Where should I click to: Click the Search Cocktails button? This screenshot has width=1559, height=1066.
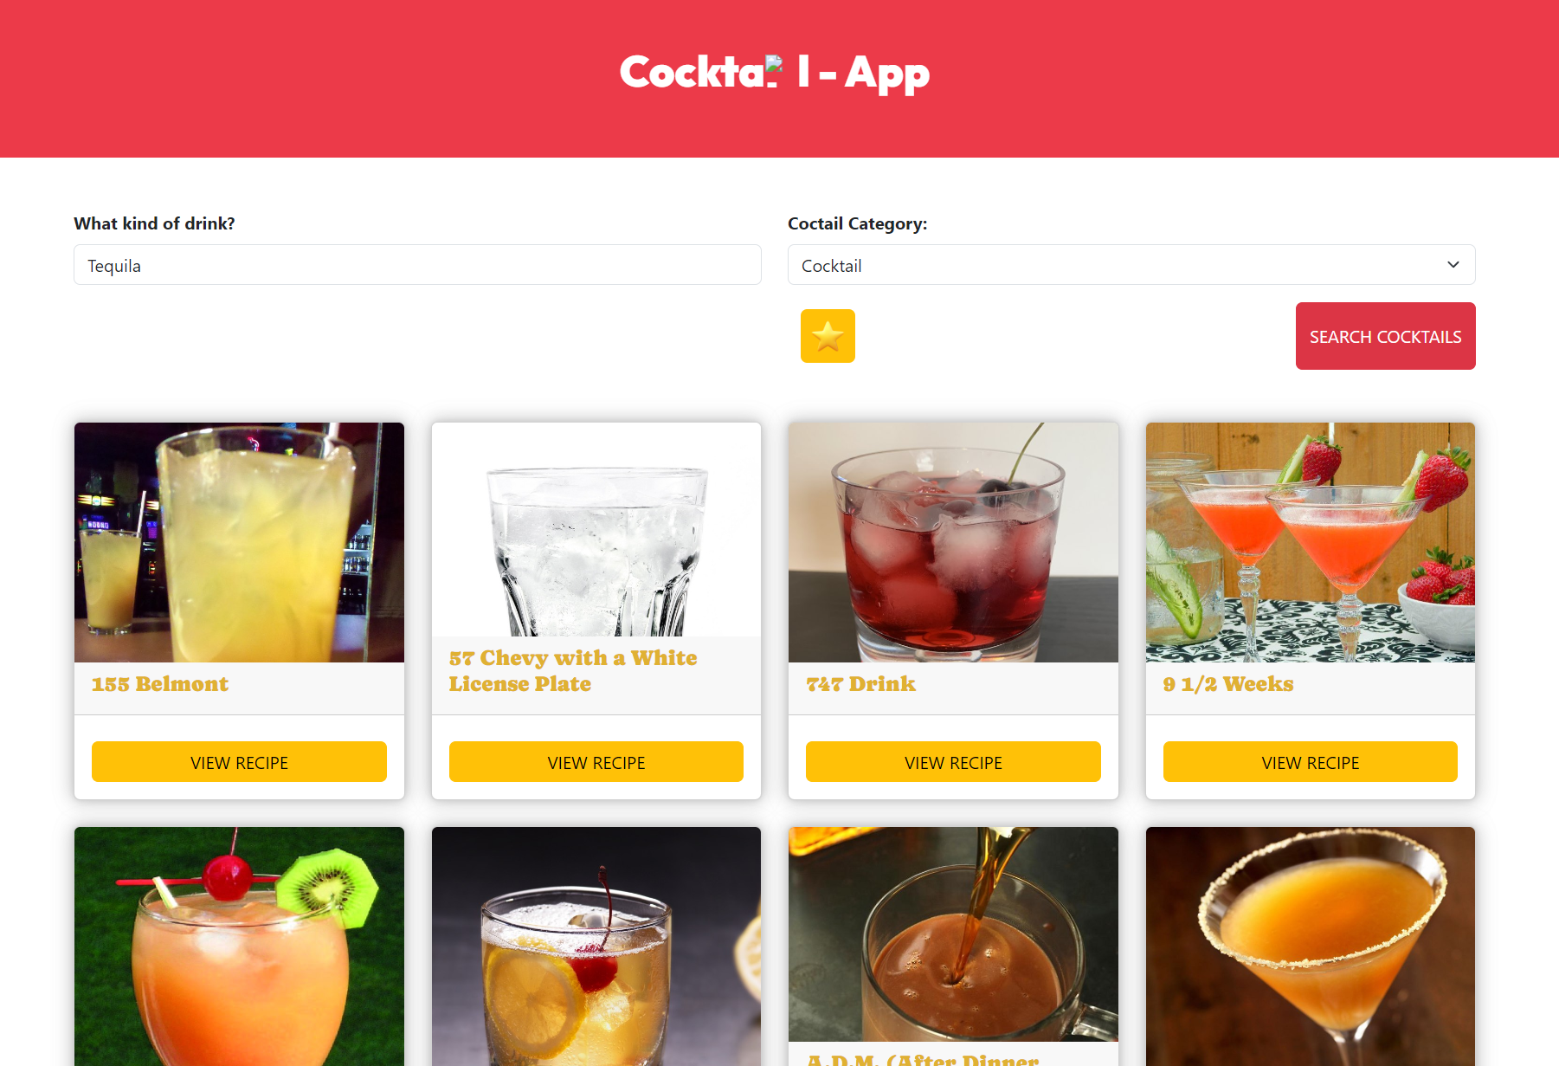pyautogui.click(x=1385, y=336)
